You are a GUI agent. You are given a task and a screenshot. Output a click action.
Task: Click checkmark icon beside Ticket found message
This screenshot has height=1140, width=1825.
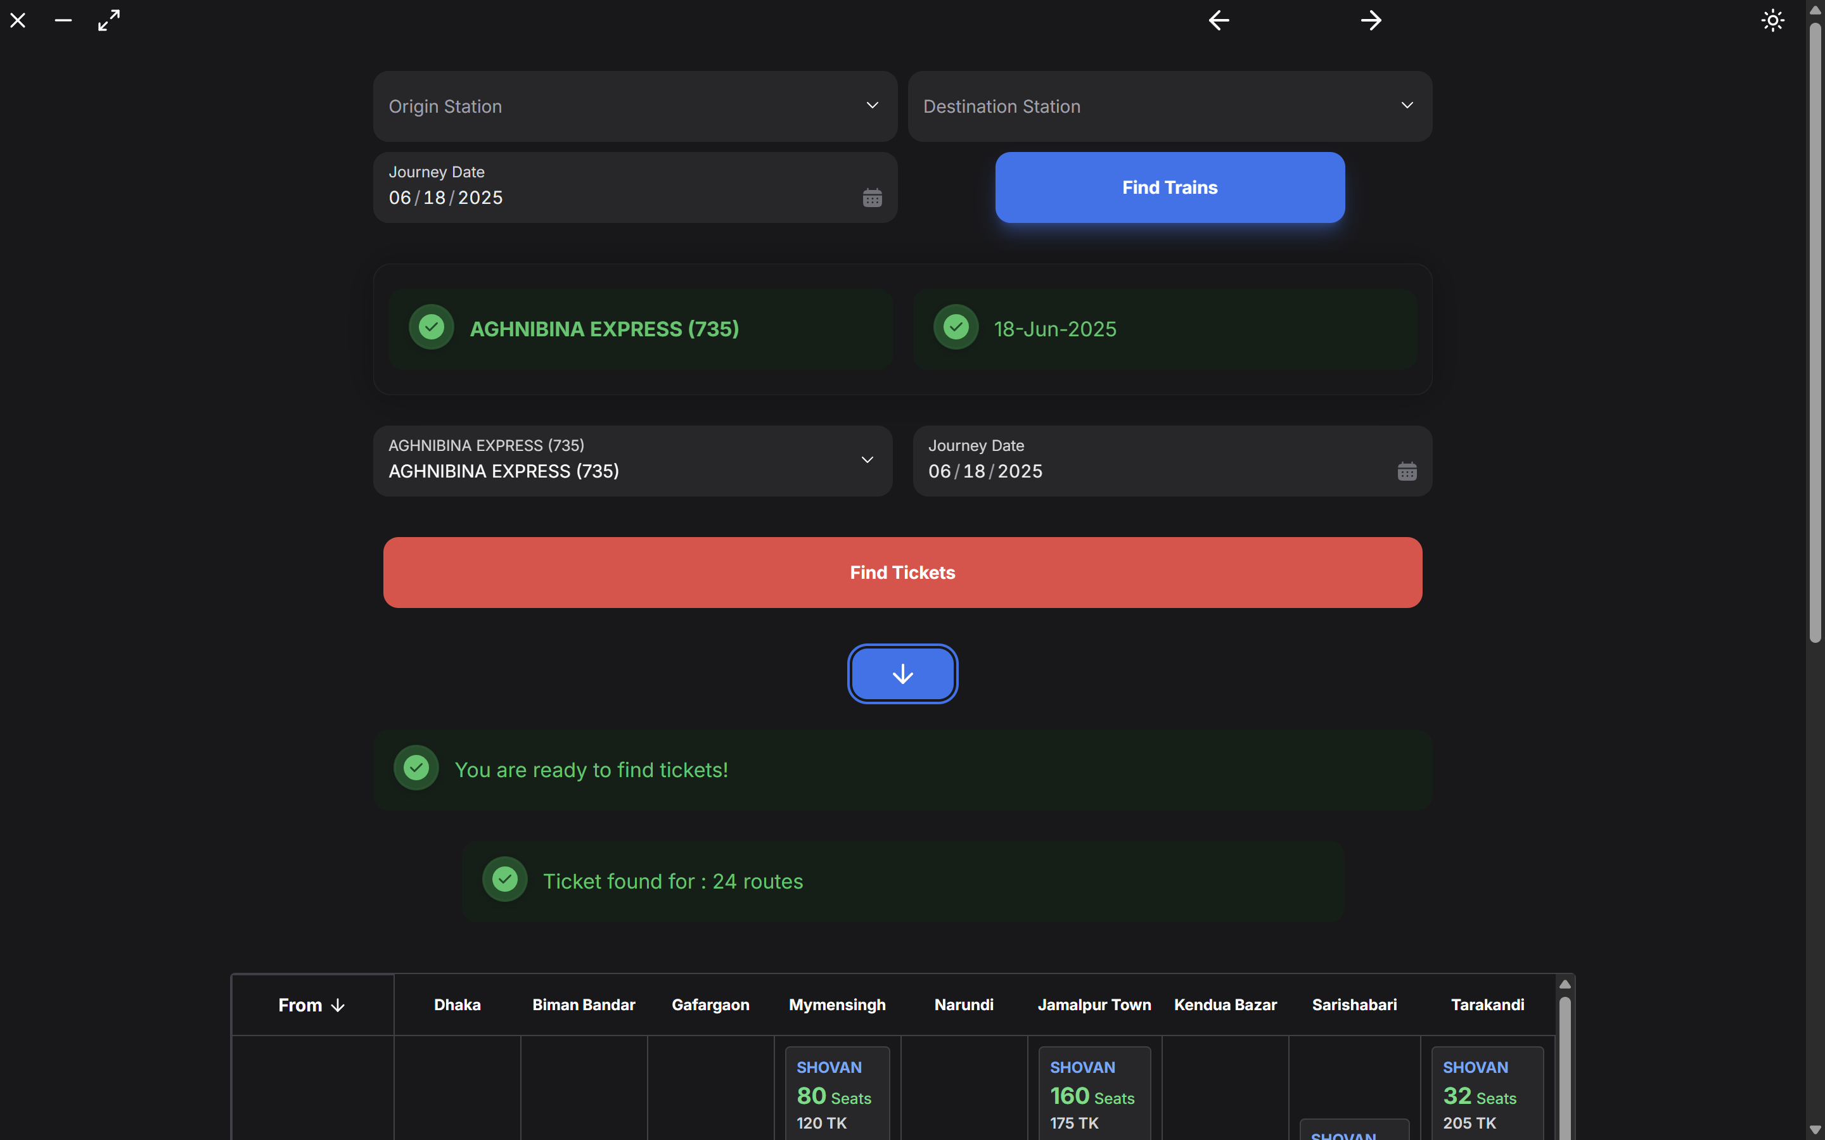(504, 879)
